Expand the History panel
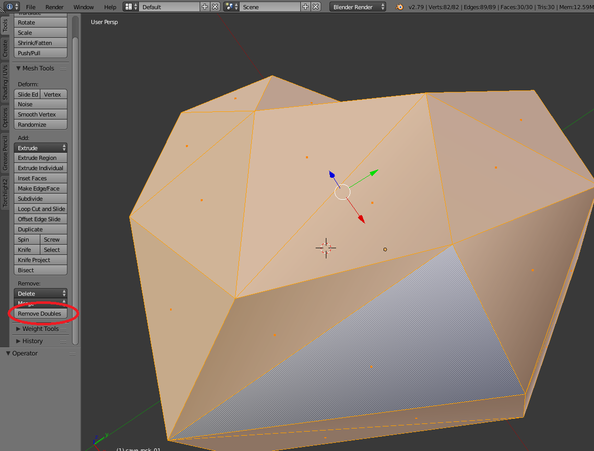 click(33, 341)
